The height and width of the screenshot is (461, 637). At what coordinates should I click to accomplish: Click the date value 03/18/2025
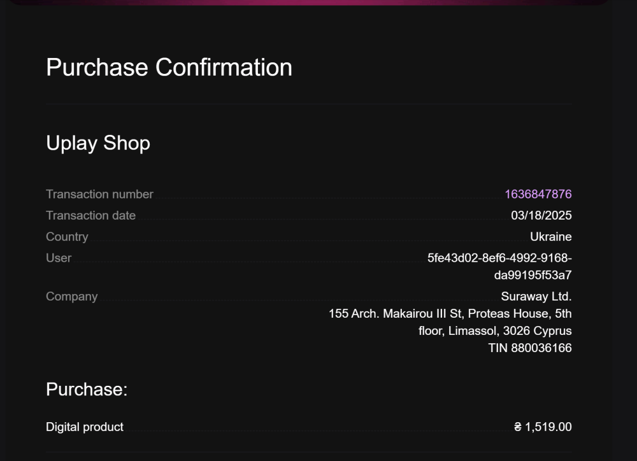541,216
